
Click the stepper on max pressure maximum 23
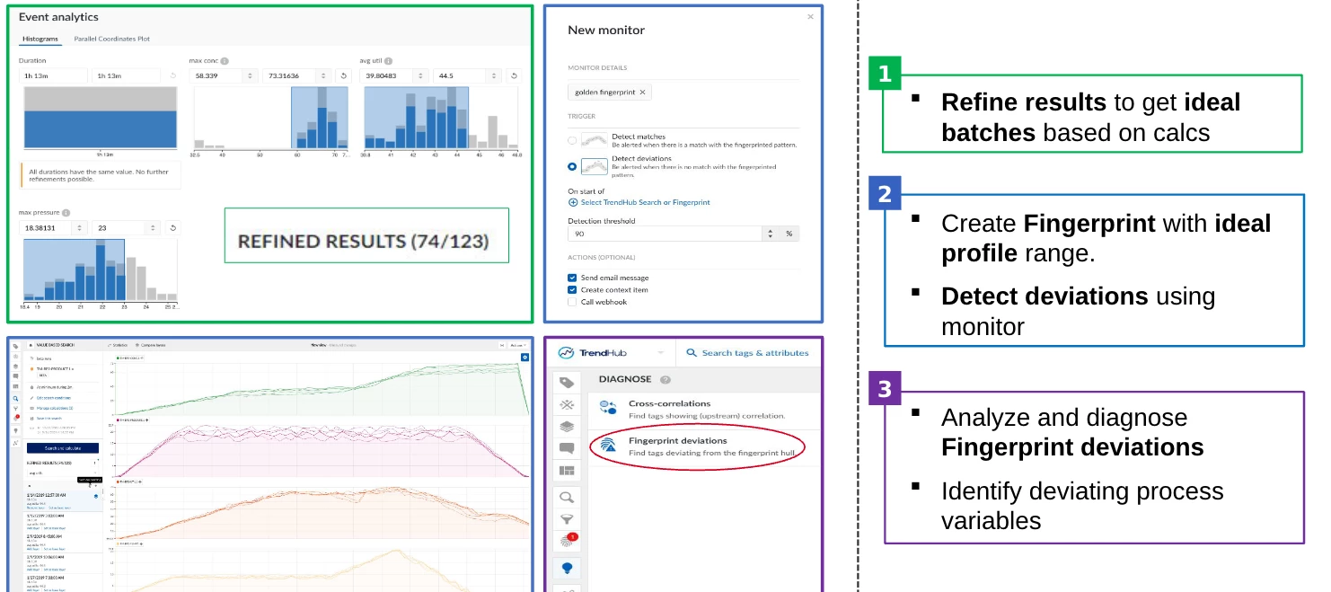(154, 228)
